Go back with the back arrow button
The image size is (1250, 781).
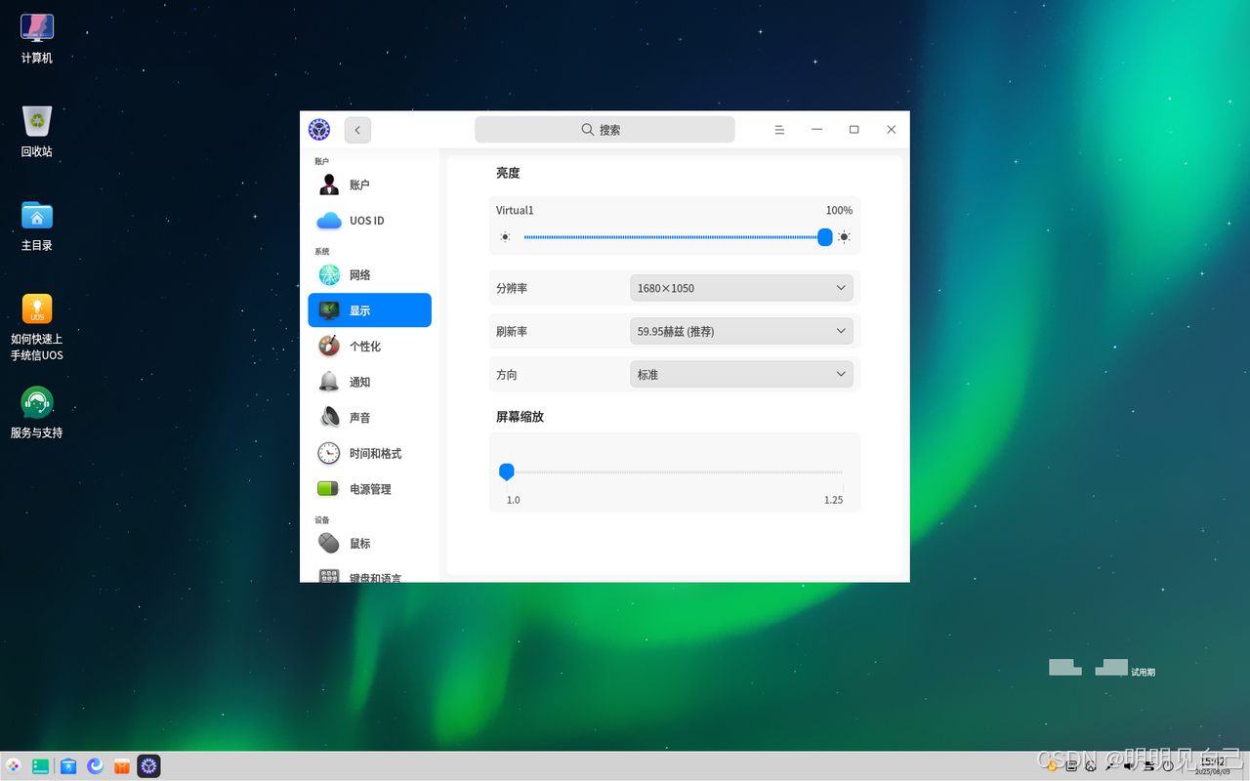tap(357, 130)
